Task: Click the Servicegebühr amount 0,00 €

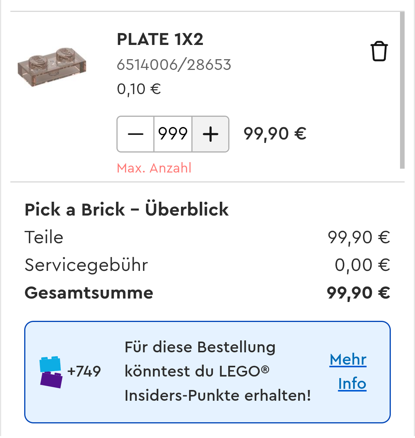Action: [x=362, y=265]
